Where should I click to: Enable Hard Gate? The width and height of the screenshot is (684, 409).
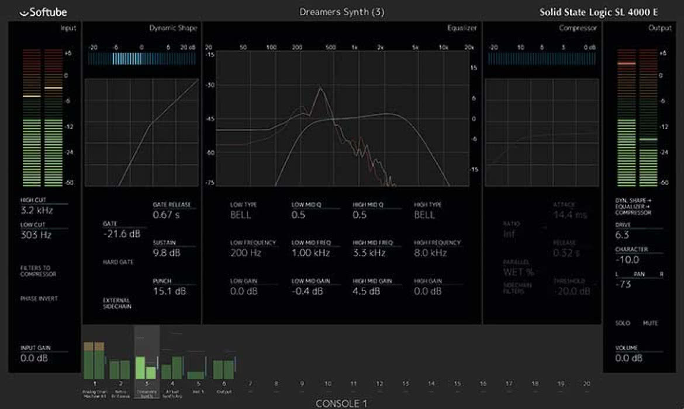pos(118,262)
